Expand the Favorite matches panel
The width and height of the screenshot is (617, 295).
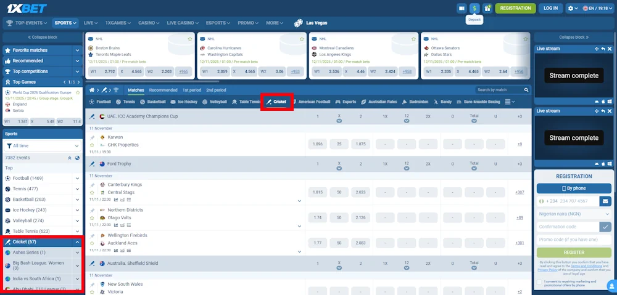pos(78,51)
